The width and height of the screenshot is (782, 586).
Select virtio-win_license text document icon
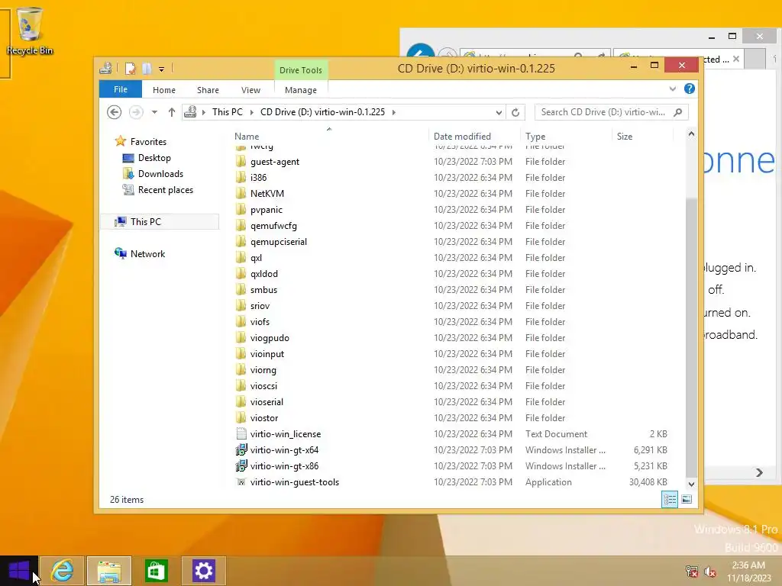241,434
